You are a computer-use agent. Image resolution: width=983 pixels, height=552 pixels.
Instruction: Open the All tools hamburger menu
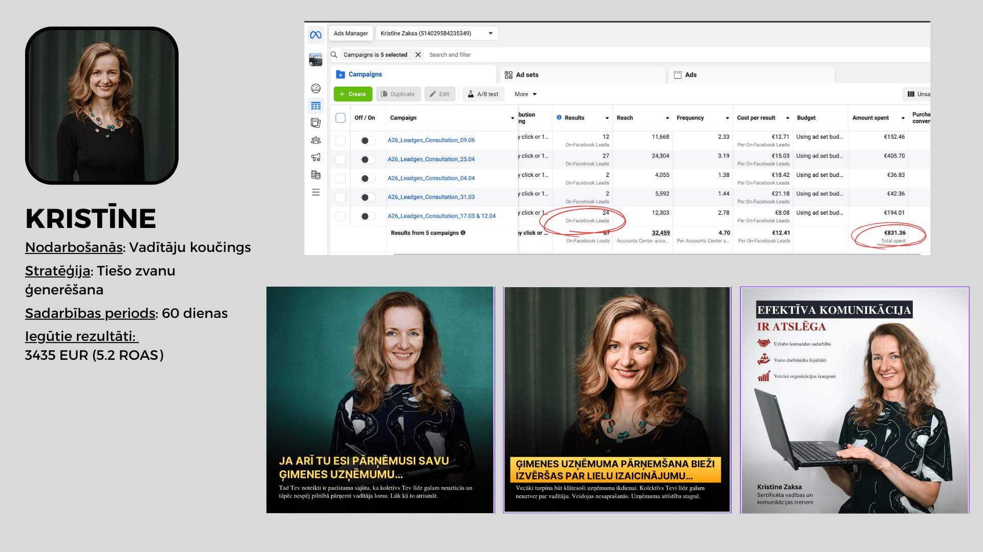[316, 192]
